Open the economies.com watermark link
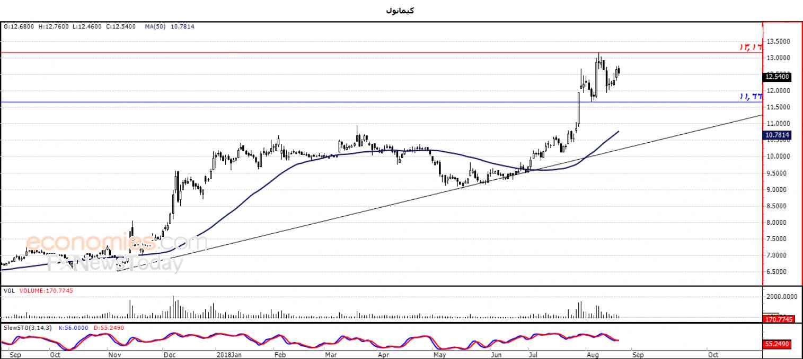The height and width of the screenshot is (359, 803). 116,243
